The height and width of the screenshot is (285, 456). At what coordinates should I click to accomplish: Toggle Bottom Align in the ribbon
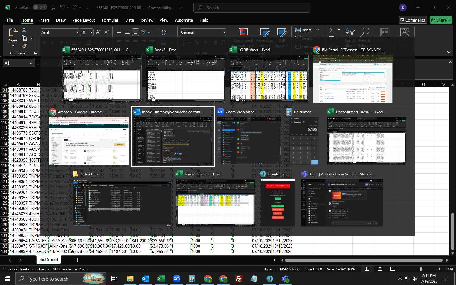[x=136, y=32]
